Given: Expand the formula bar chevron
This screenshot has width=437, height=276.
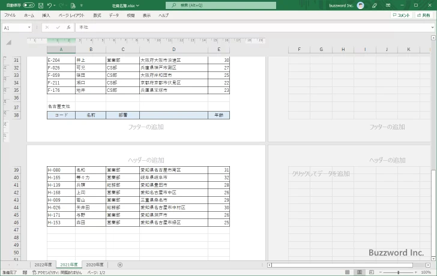Looking at the screenshot, I should tap(433, 27).
